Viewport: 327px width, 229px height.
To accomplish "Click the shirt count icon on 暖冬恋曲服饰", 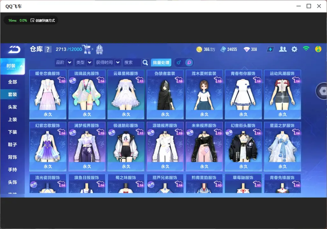I will pos(62,80).
